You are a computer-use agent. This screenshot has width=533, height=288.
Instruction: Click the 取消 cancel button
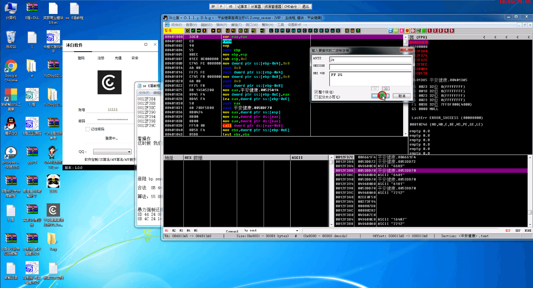(x=402, y=96)
